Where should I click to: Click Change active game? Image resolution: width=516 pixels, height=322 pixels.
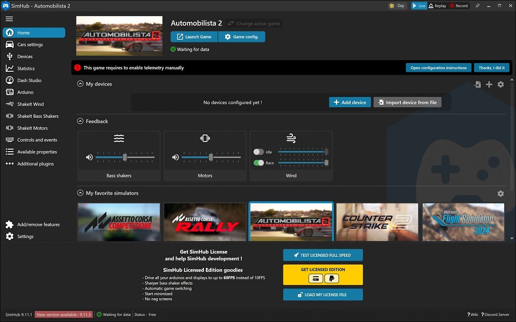[x=254, y=23]
